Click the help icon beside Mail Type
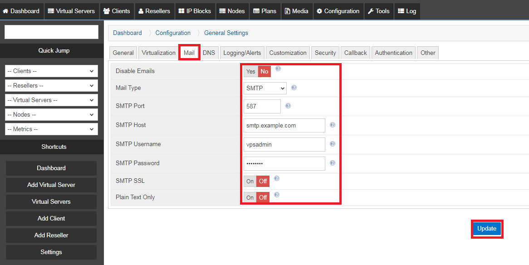Viewport: 529px width, 265px height. [x=294, y=88]
